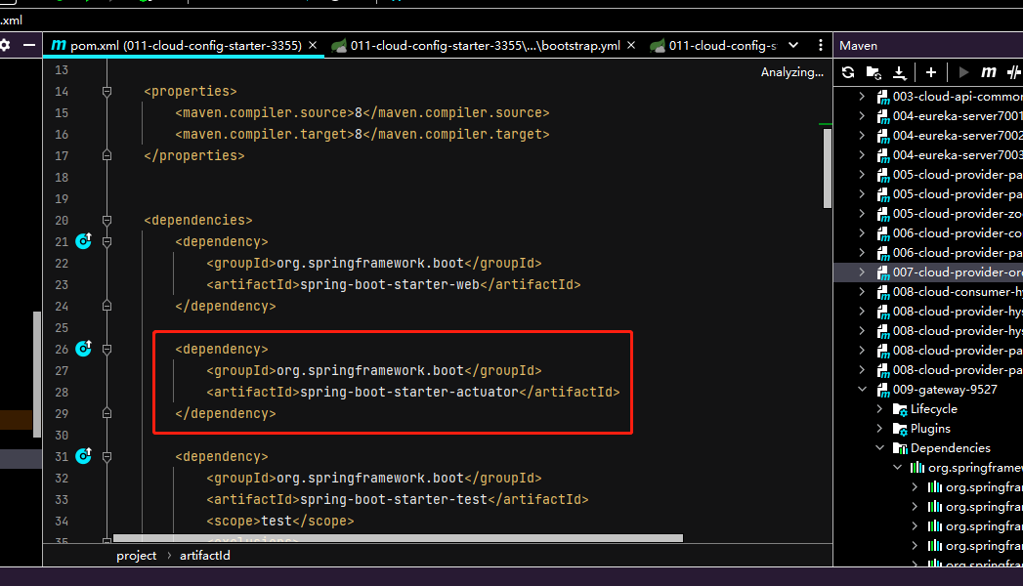Viewport: 1023px width, 586px height.
Task: Select Lifecycle tree item
Action: tap(934, 408)
